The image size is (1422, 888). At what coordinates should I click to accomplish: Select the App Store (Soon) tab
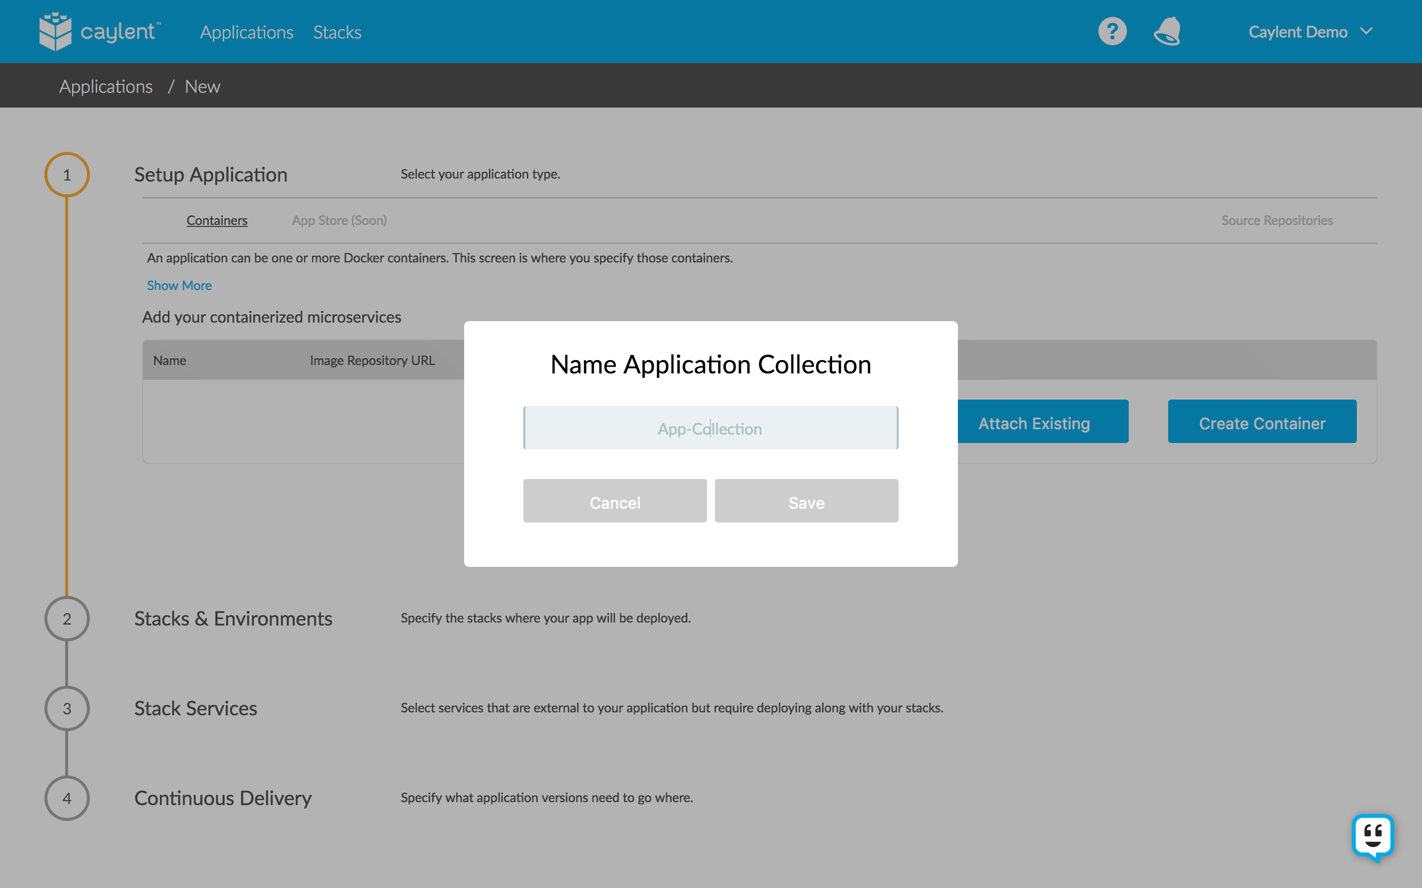339,220
